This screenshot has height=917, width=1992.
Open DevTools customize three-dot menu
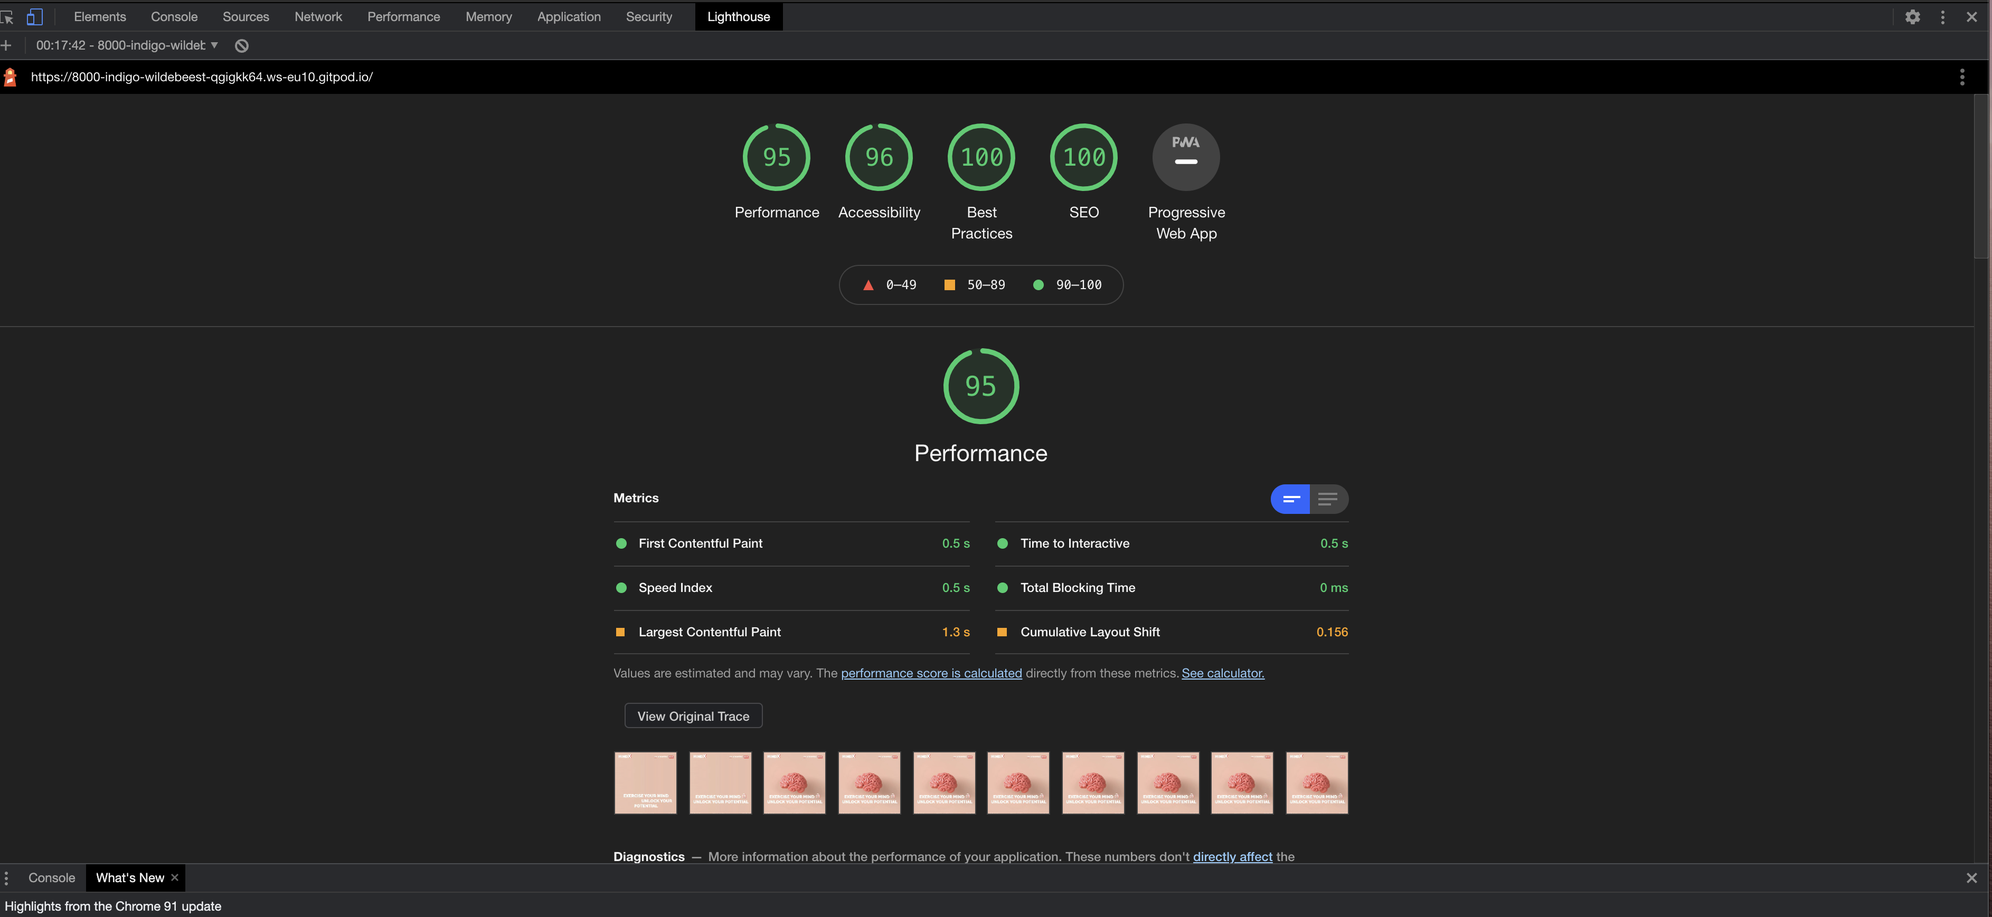pos(1942,16)
